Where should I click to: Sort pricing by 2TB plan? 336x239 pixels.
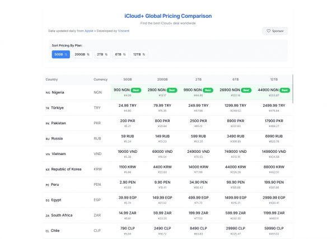click(x=102, y=54)
